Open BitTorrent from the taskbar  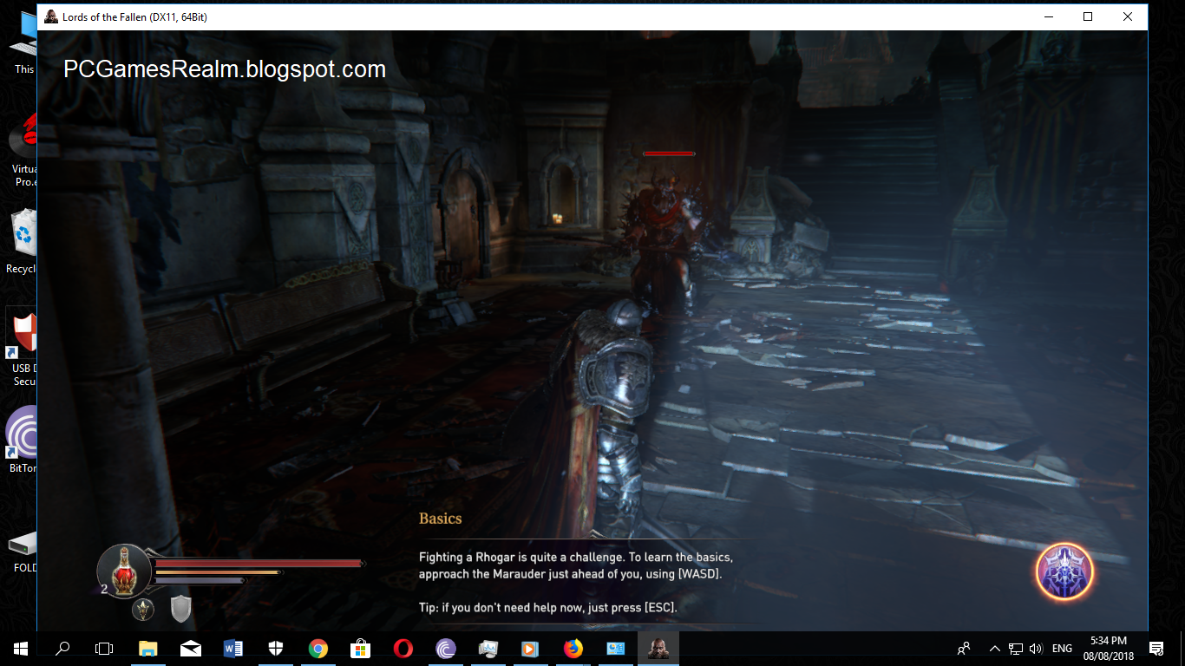pos(446,649)
